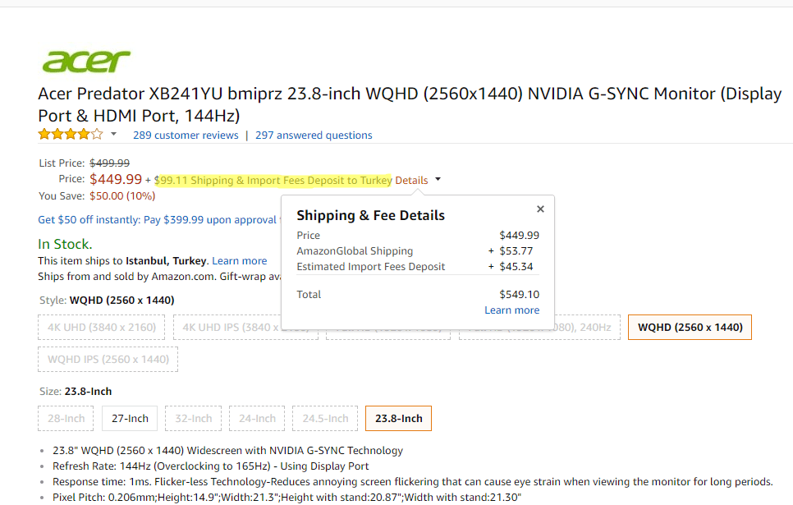Click the Response time: 1ms bullet point
Image resolution: width=793 pixels, height=505 pixels.
413,482
